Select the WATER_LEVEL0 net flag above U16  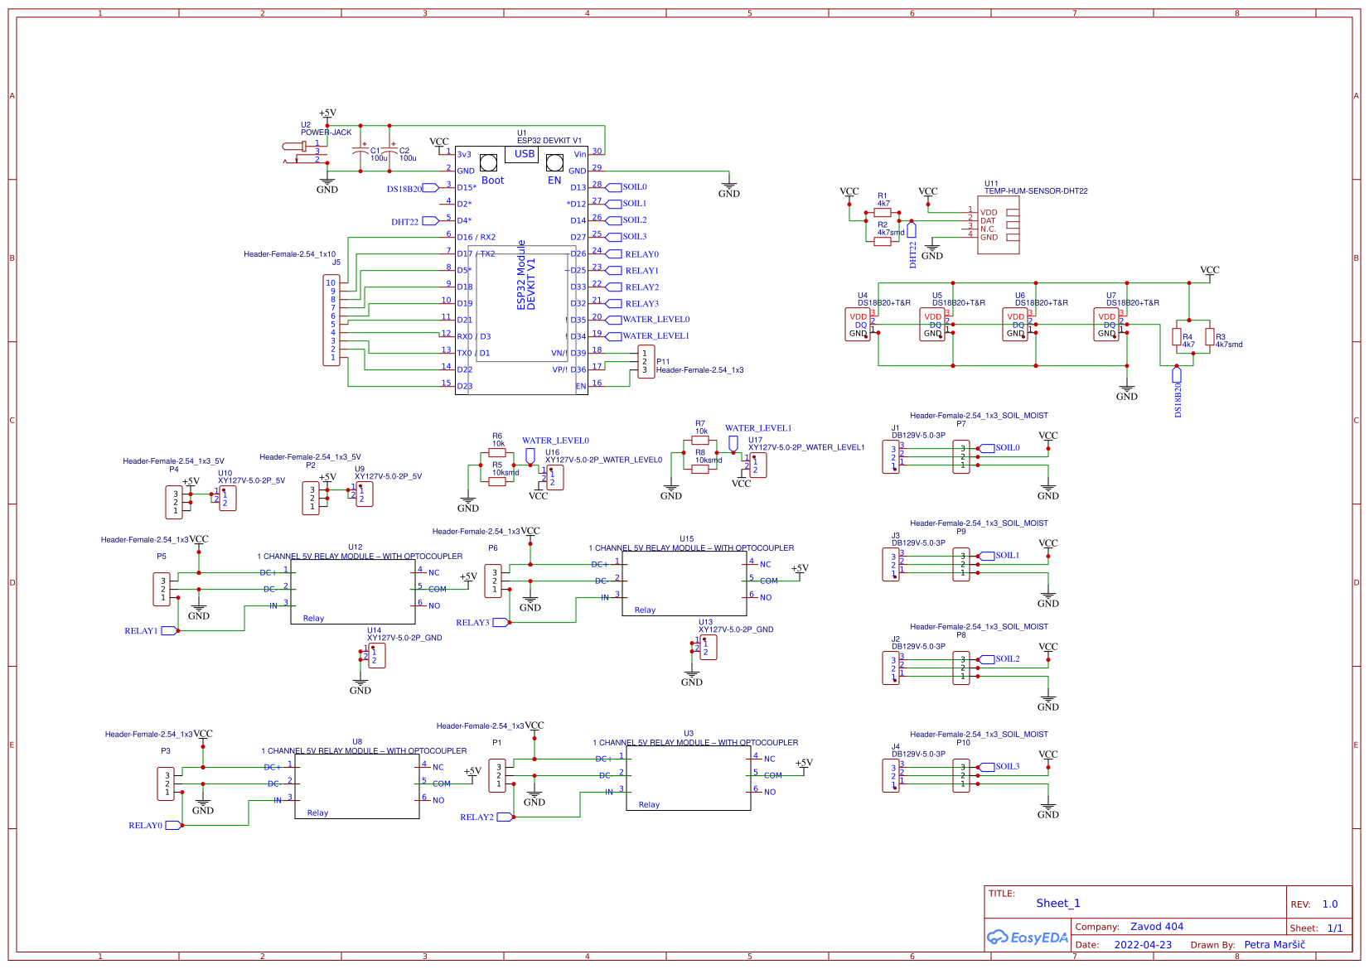pos(530,456)
